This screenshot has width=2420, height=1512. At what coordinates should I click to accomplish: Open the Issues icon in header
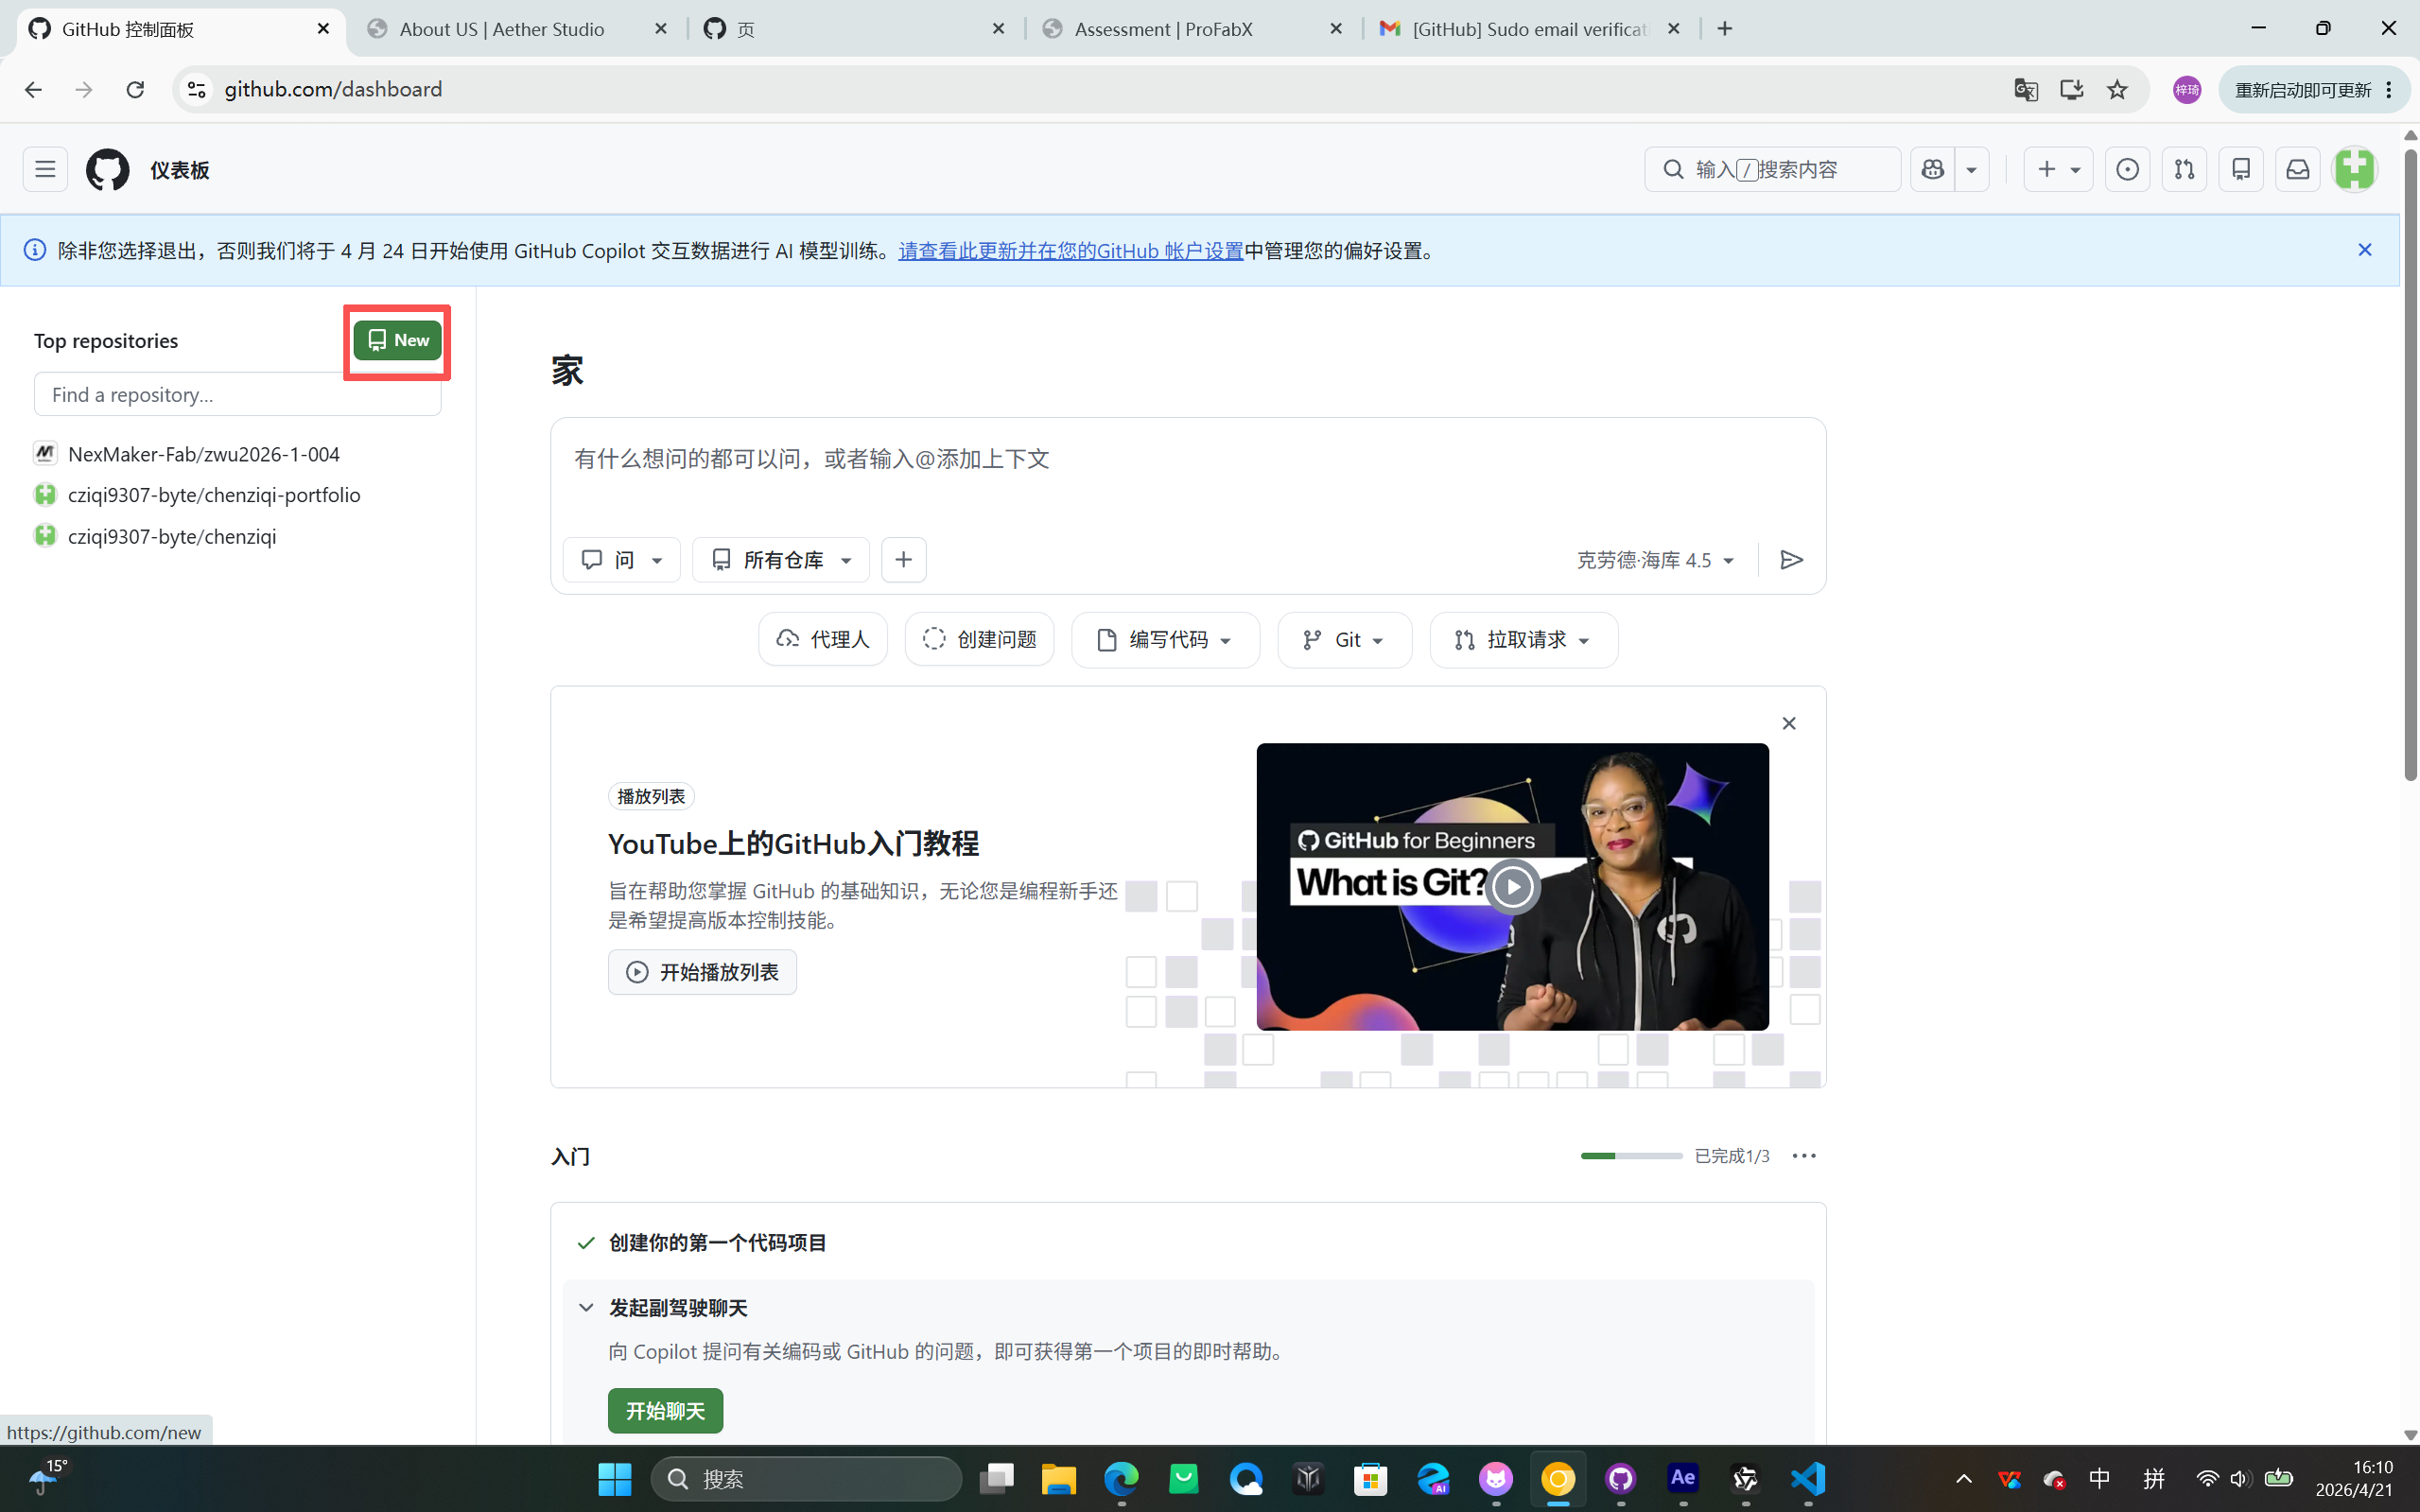2127,169
